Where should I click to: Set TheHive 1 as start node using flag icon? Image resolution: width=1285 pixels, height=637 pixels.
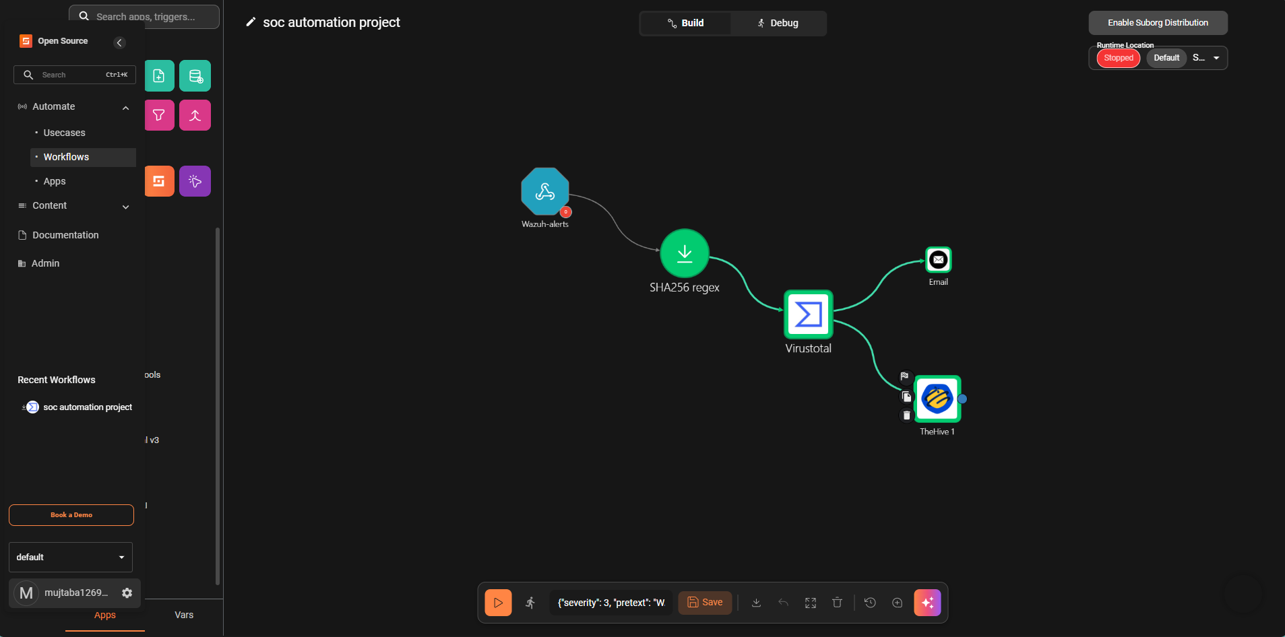coord(904,376)
